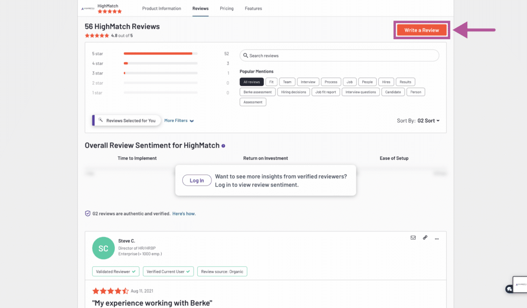Click the SC avatar circle

103,248
